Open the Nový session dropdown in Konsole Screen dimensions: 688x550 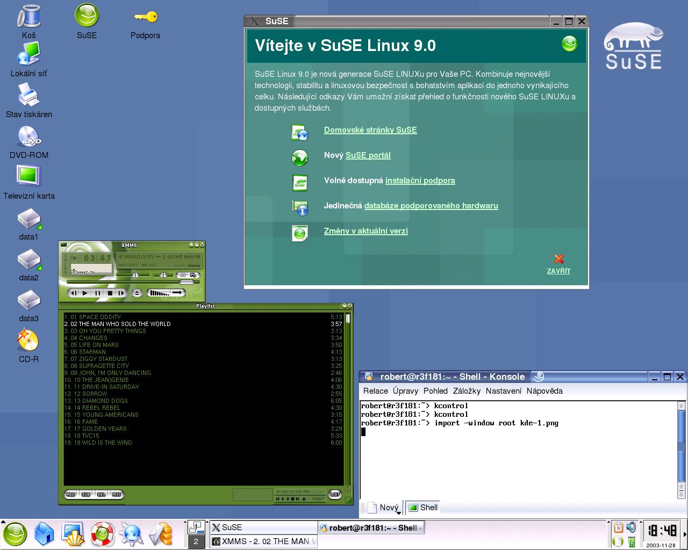(x=384, y=508)
